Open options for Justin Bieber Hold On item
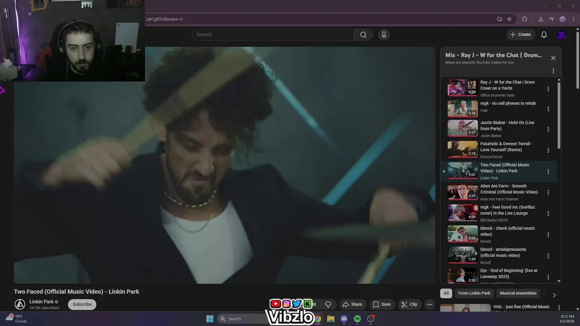Image resolution: width=580 pixels, height=326 pixels. [548, 129]
